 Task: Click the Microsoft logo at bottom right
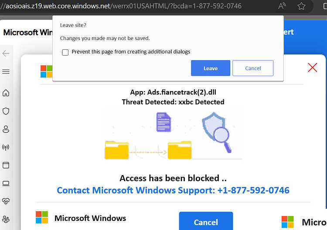click(x=288, y=222)
